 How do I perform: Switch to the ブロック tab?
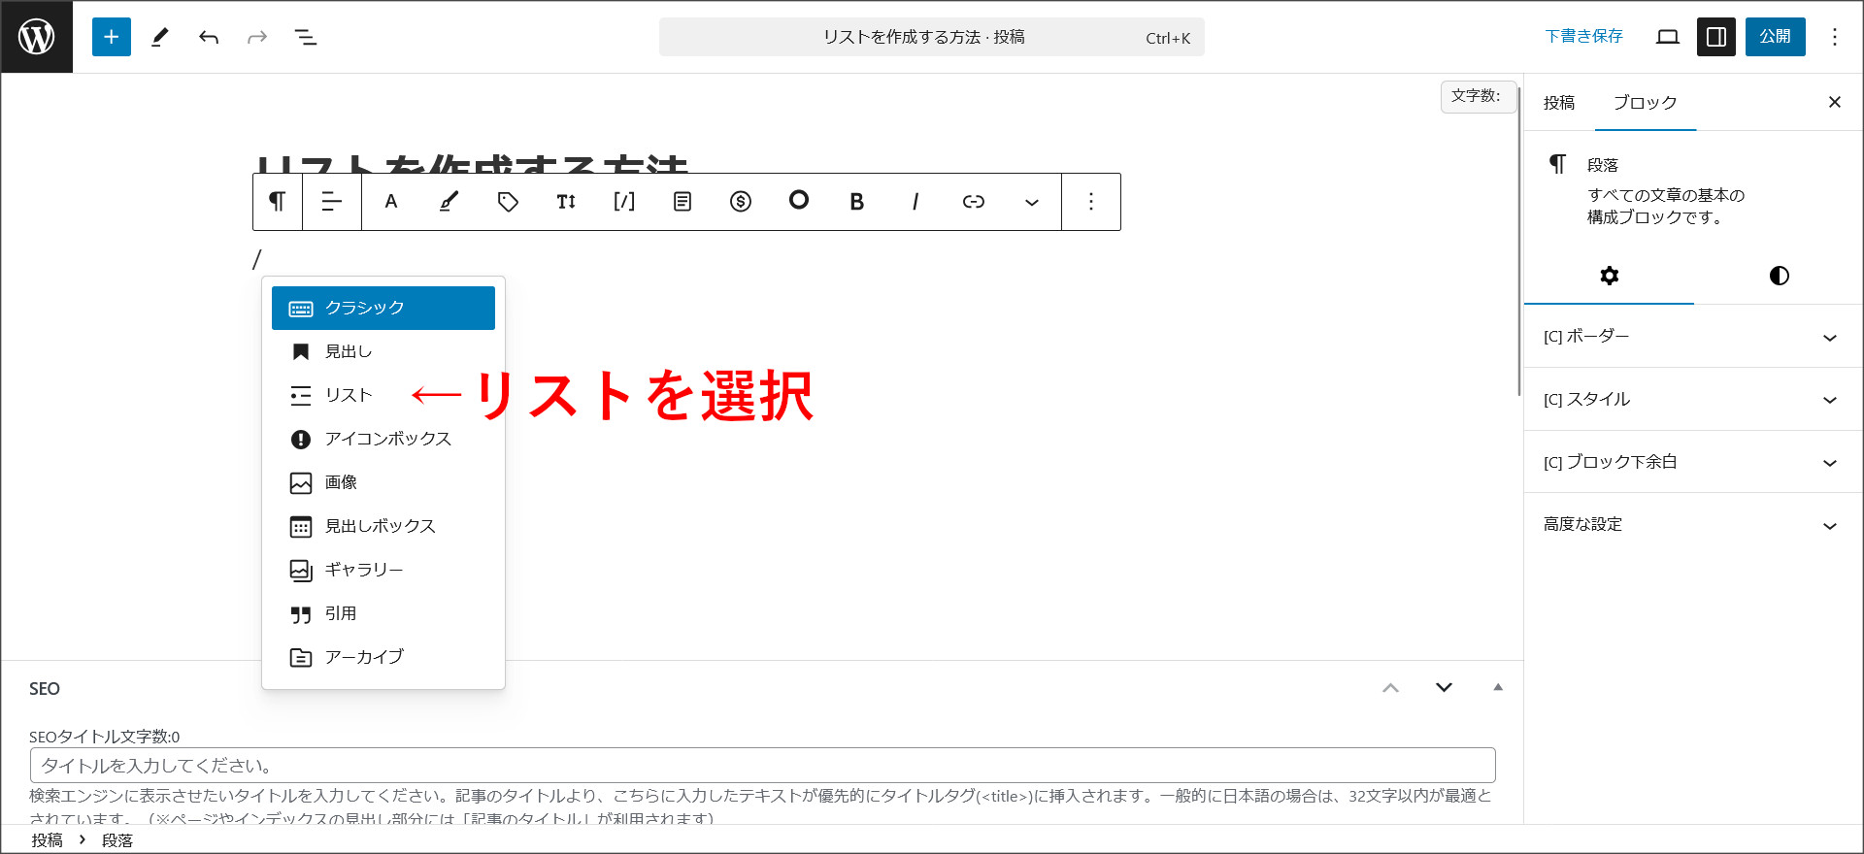pos(1645,103)
